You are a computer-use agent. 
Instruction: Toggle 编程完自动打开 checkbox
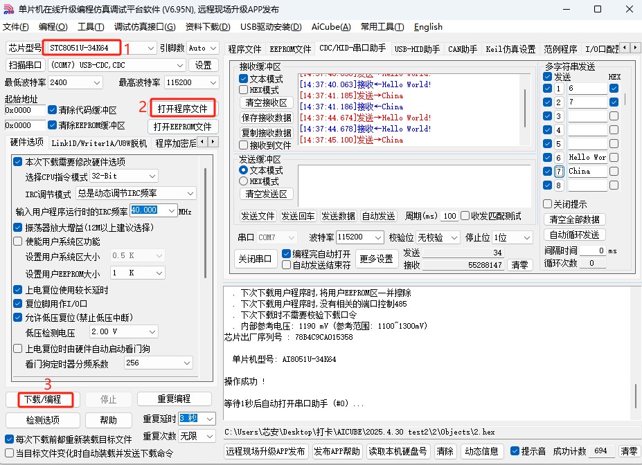coord(286,253)
